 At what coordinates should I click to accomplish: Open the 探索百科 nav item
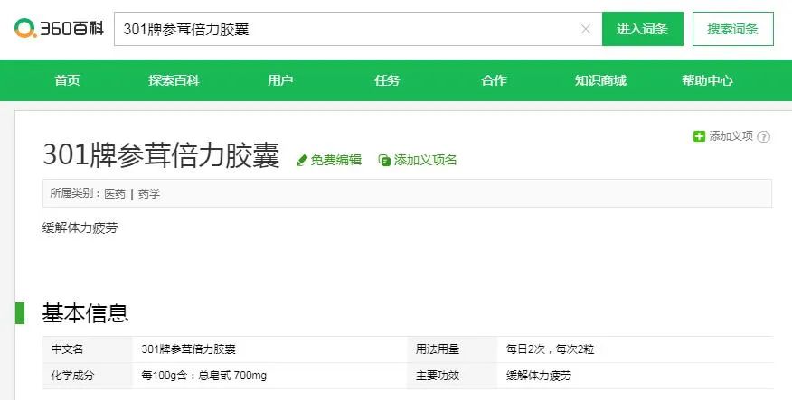click(x=174, y=80)
